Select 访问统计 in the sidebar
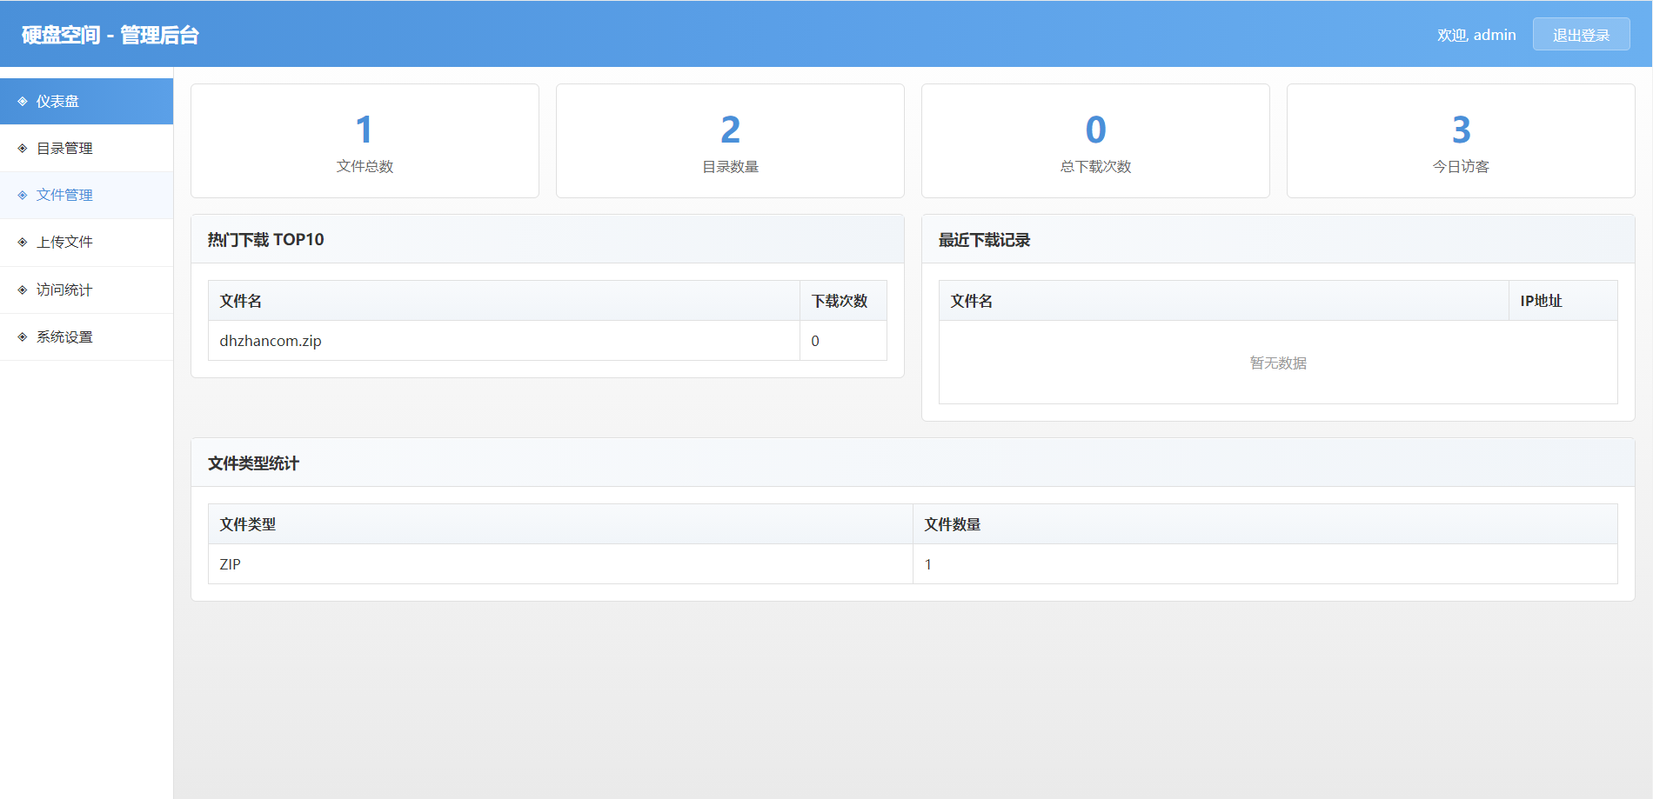This screenshot has width=1653, height=799. tap(64, 290)
